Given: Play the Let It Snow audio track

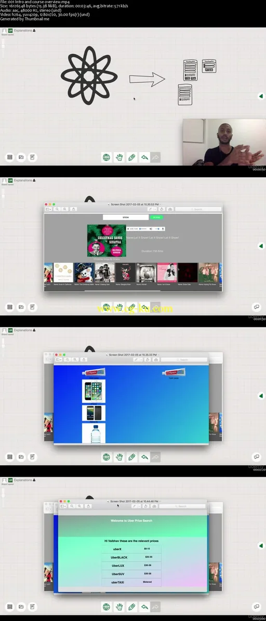Looking at the screenshot, I should [128, 229].
